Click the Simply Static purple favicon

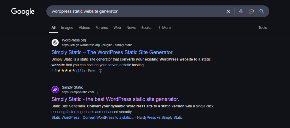click(55, 90)
